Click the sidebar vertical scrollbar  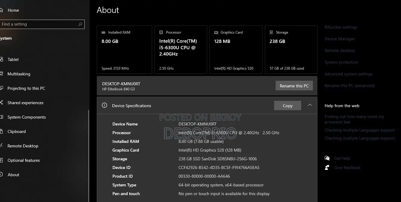[x=89, y=156]
